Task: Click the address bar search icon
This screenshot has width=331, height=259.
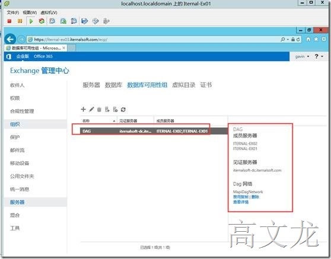Action: [x=283, y=40]
